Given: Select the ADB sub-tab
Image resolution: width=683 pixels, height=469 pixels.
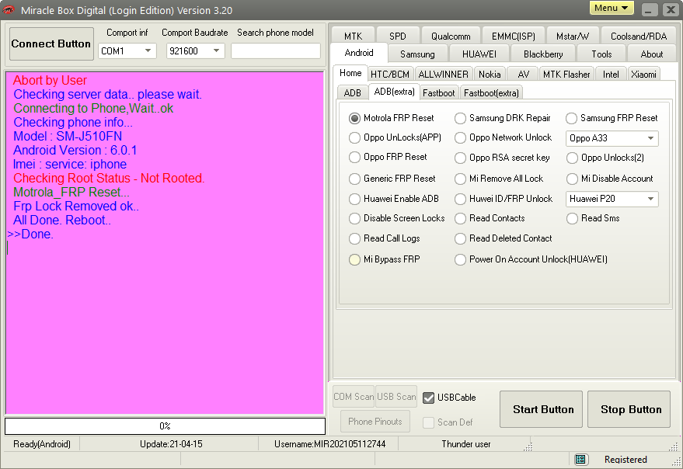Looking at the screenshot, I should [x=353, y=92].
